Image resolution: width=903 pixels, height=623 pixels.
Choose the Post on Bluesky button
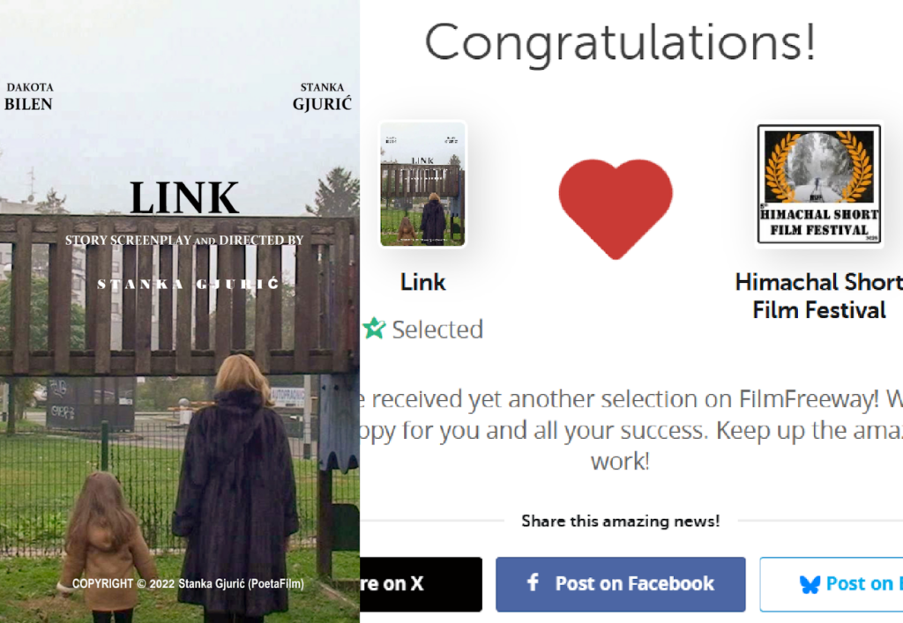831,584
